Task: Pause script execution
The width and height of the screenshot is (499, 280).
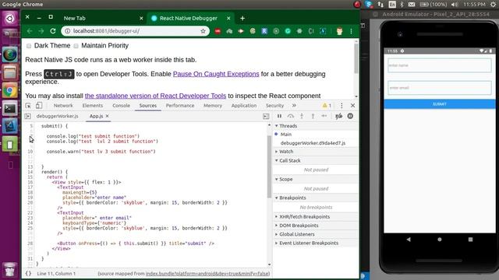Action: click(x=279, y=116)
